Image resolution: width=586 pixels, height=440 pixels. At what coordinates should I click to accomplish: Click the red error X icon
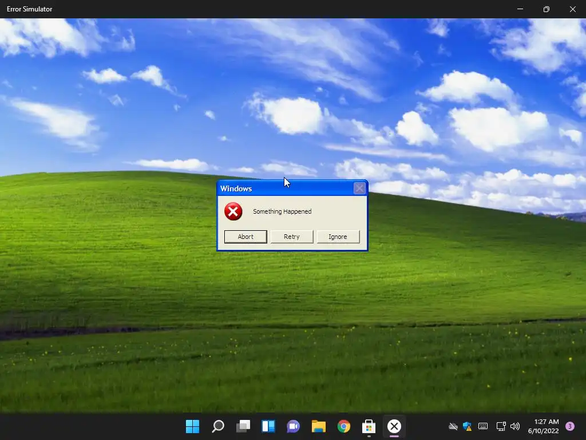[x=233, y=211]
